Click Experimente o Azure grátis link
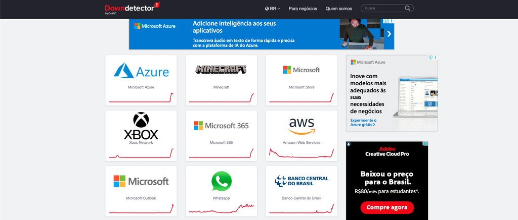 (363, 123)
